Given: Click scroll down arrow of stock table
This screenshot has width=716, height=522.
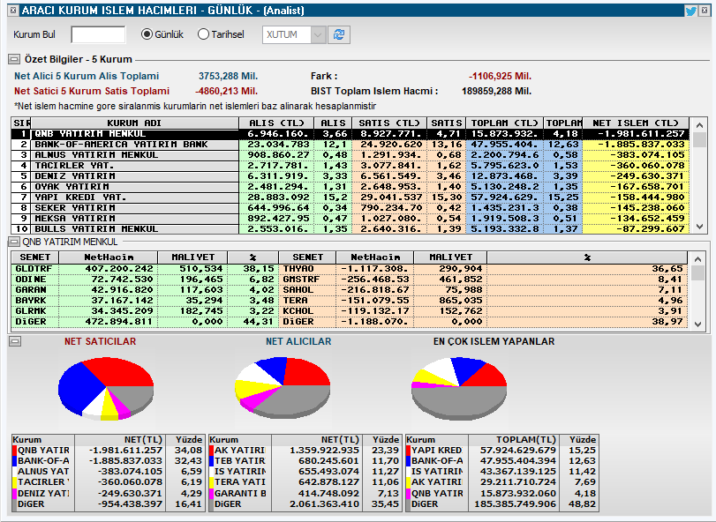Looking at the screenshot, I should 698,324.
